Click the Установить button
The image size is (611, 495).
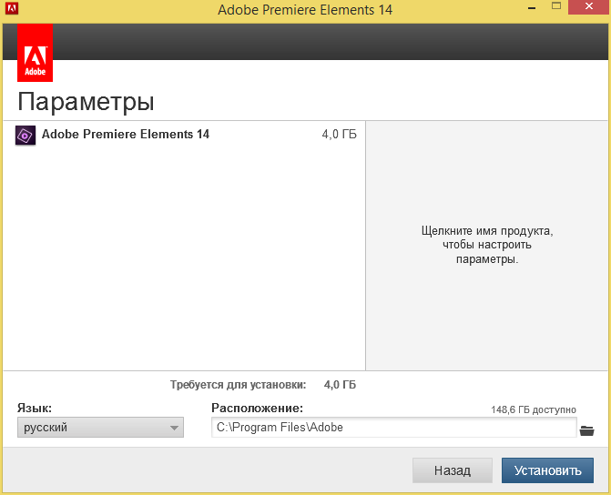point(547,470)
